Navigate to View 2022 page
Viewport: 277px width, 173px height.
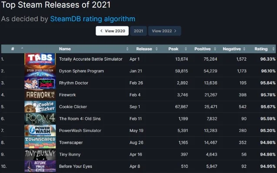click(x=164, y=31)
